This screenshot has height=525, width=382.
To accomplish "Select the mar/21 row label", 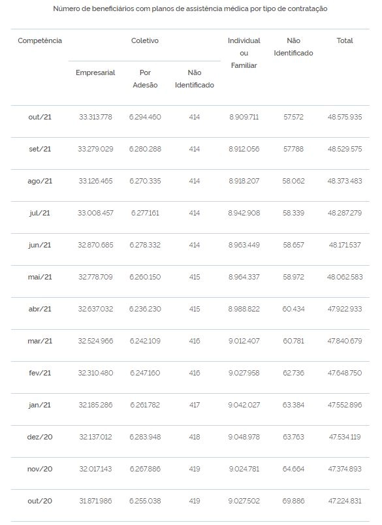I will click(x=40, y=341).
